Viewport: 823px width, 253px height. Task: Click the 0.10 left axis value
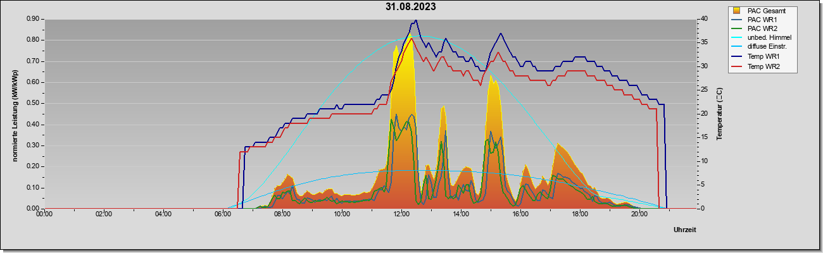pyautogui.click(x=32, y=188)
